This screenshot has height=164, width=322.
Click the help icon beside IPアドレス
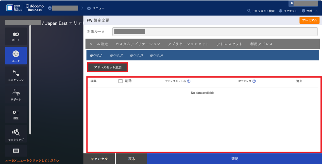tap(254, 81)
